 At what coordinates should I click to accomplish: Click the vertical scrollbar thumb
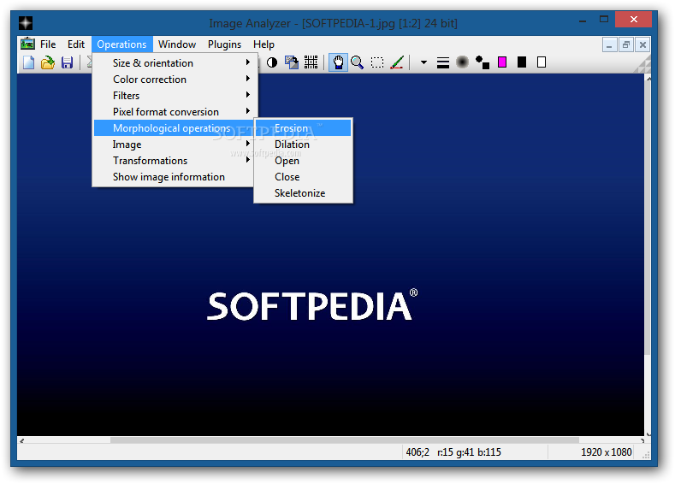[x=648, y=217]
